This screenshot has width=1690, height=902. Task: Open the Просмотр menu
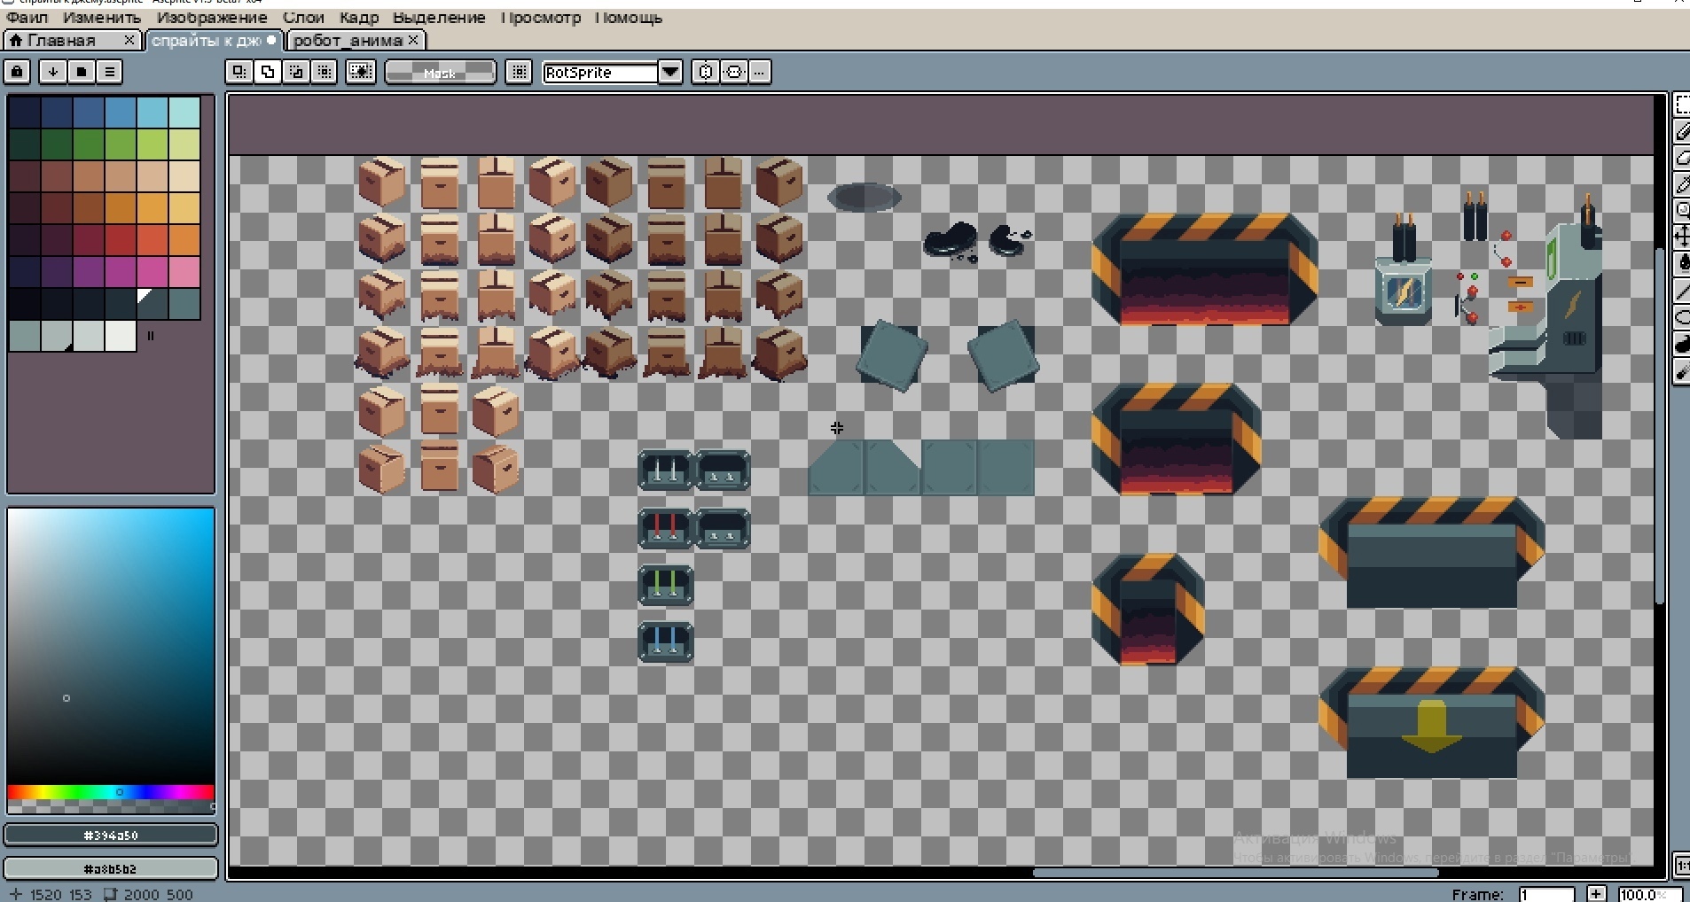pos(540,18)
